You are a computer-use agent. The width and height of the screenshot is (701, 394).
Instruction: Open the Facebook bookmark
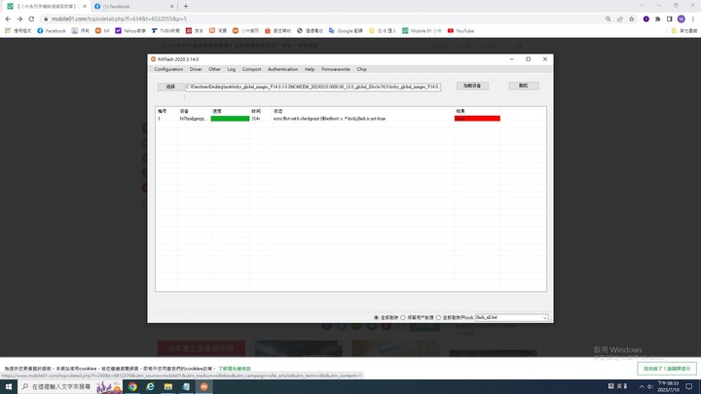point(52,31)
